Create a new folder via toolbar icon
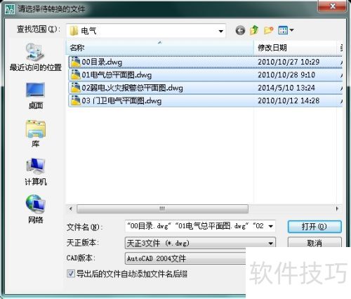The image size is (351, 299). (268, 30)
